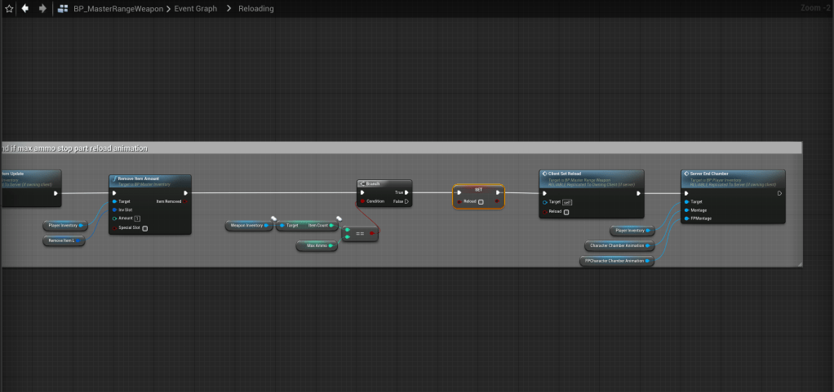The height and width of the screenshot is (392, 834).
Task: Toggle Reload checkbox on Client Set Reload
Action: (566, 212)
